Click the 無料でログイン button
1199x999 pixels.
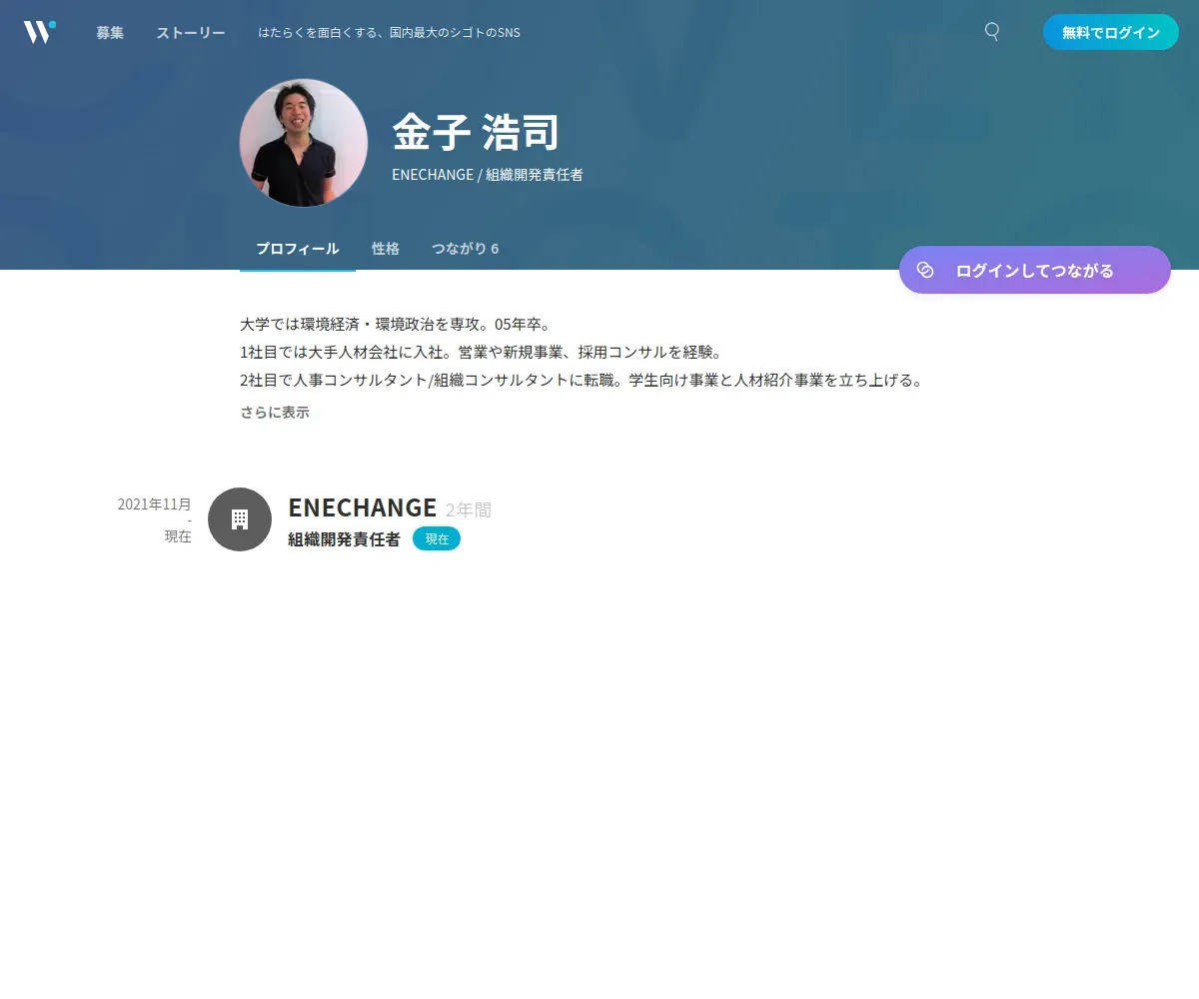point(1111,32)
